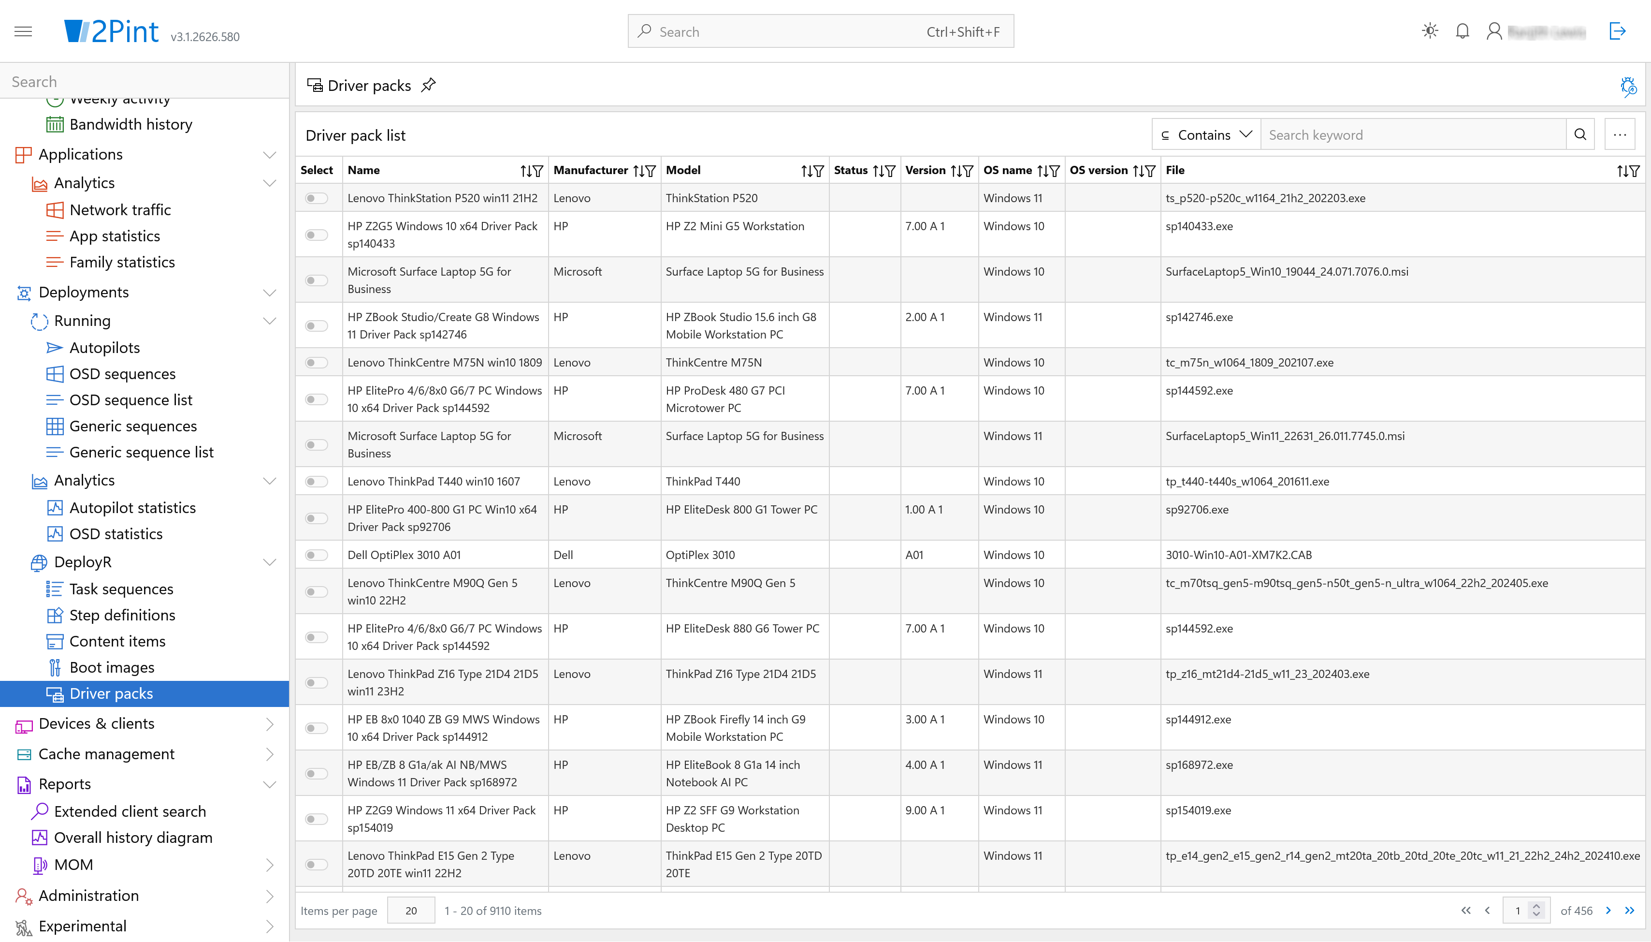Open Bandwidth history
The image size is (1651, 942).
tap(130, 124)
